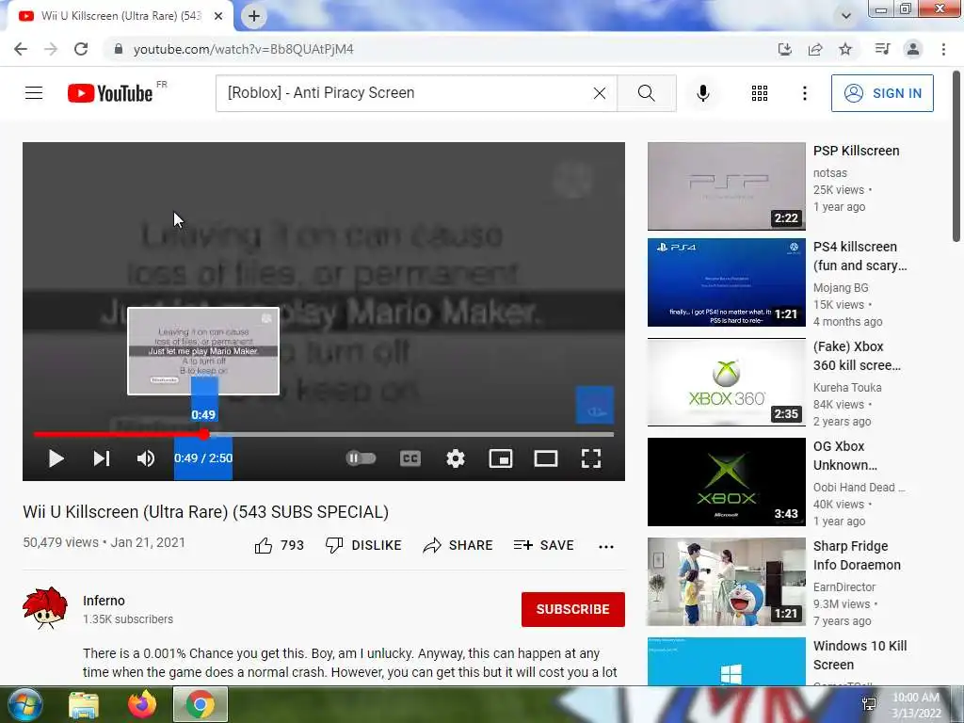
Task: Open a new browser tab
Action: tap(254, 17)
